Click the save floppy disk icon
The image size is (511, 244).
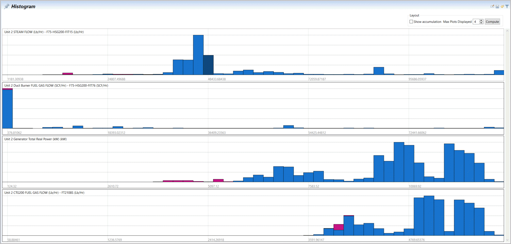tap(497, 6)
